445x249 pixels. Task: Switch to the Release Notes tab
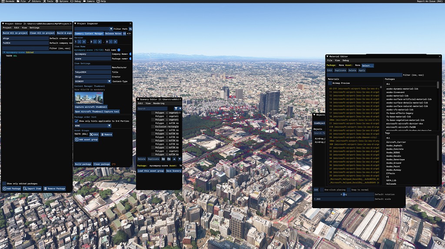(113, 33)
